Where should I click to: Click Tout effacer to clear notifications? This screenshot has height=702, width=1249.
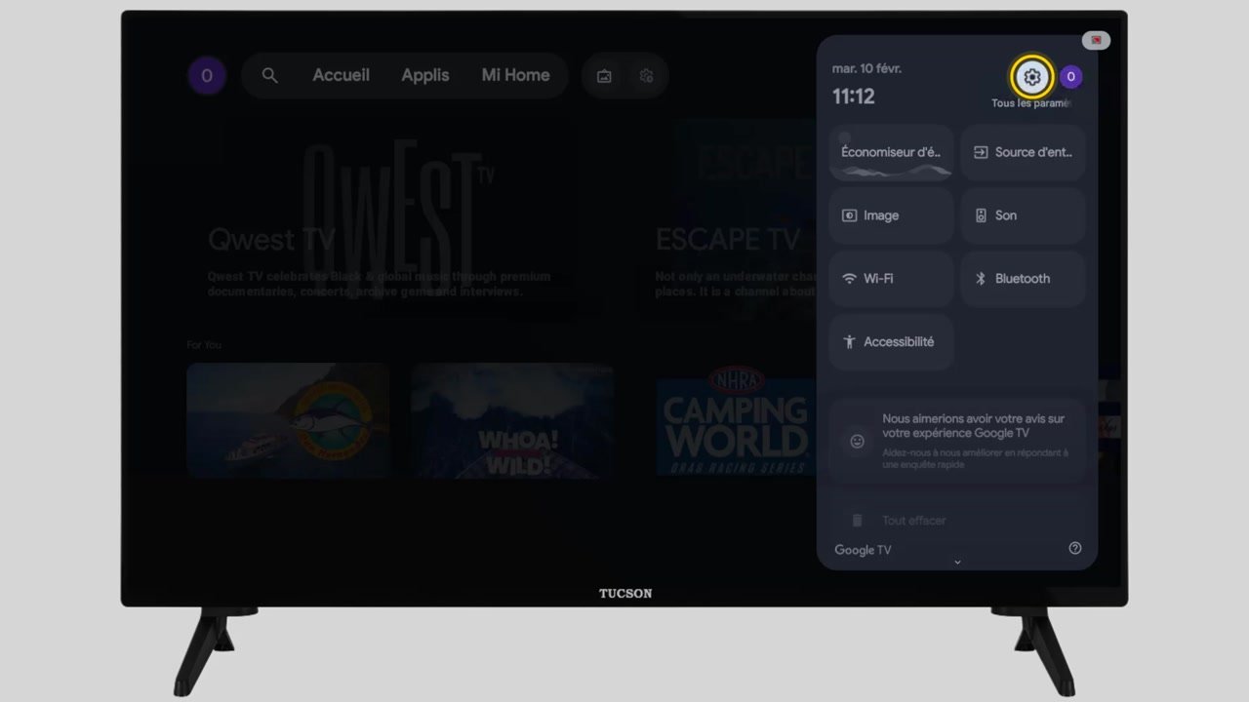[x=914, y=521]
